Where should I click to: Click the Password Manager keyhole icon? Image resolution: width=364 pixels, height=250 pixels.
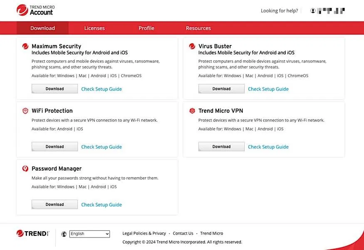(x=25, y=168)
